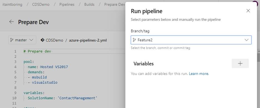Click the '- visualstudio' line

[42, 82]
